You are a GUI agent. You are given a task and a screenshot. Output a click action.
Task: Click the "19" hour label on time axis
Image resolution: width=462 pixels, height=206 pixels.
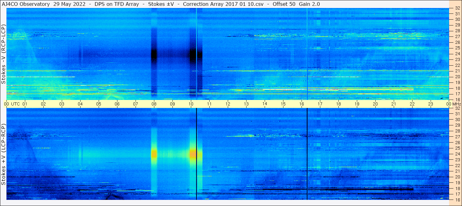(357, 104)
